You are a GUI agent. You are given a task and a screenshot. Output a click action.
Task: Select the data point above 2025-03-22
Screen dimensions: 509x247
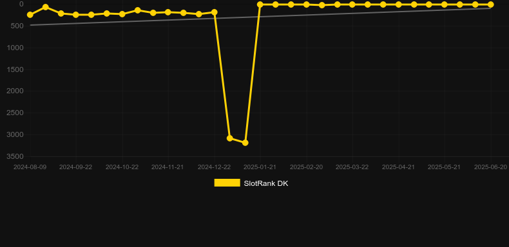pyautogui.click(x=352, y=5)
